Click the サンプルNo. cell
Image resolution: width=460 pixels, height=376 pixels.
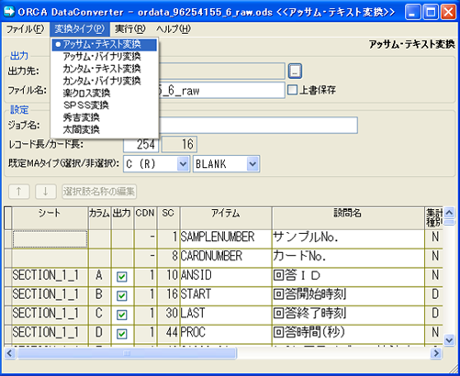[x=348, y=239]
